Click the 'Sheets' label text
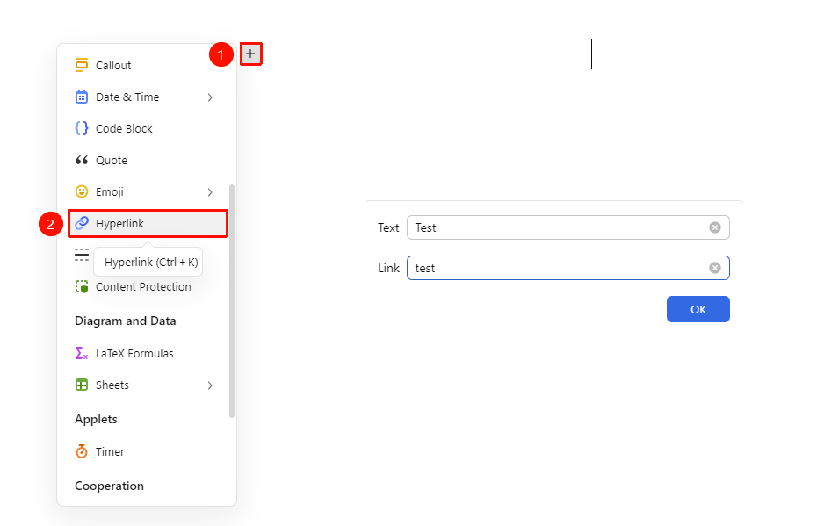 click(x=112, y=385)
